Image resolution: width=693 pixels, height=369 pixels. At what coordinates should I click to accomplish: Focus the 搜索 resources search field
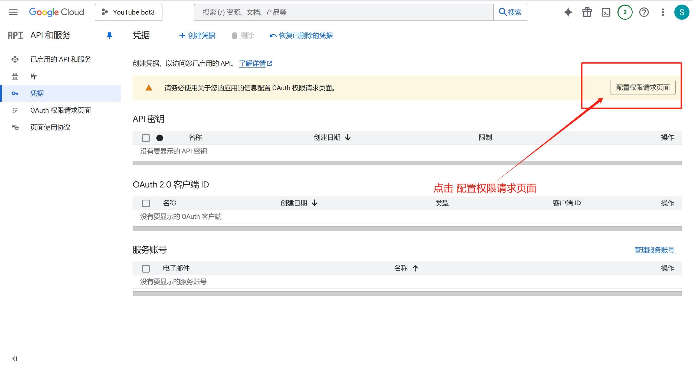(344, 12)
